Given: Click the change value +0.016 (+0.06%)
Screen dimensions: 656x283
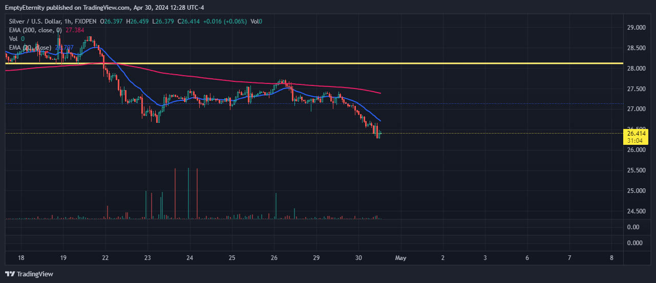Looking at the screenshot, I should 225,21.
